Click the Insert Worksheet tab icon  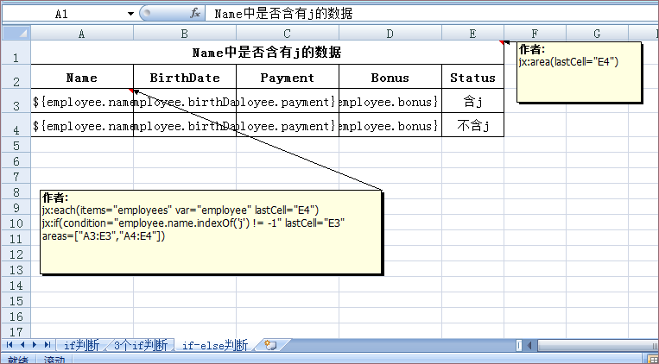pos(271,345)
